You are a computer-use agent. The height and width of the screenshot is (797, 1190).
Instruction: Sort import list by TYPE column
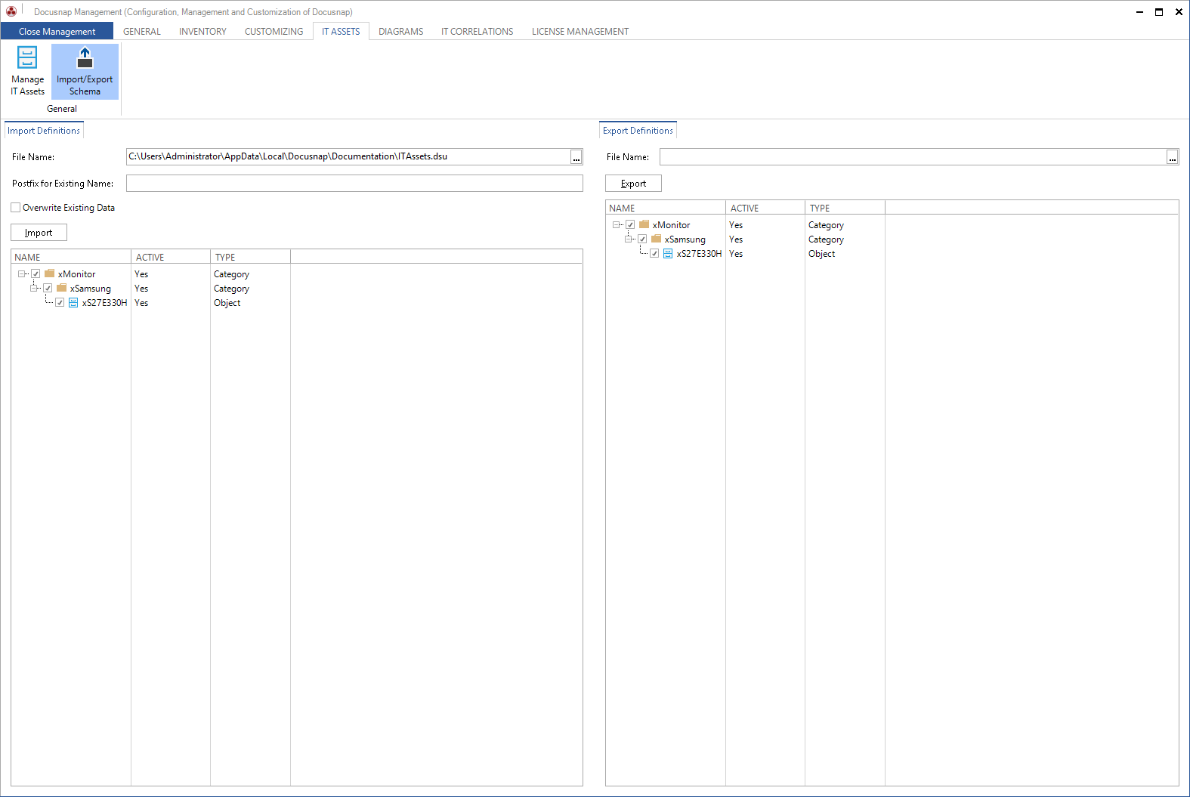[250, 257]
